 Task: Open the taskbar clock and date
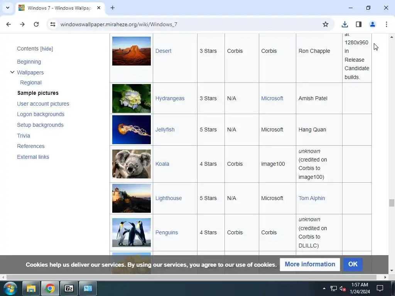360,288
